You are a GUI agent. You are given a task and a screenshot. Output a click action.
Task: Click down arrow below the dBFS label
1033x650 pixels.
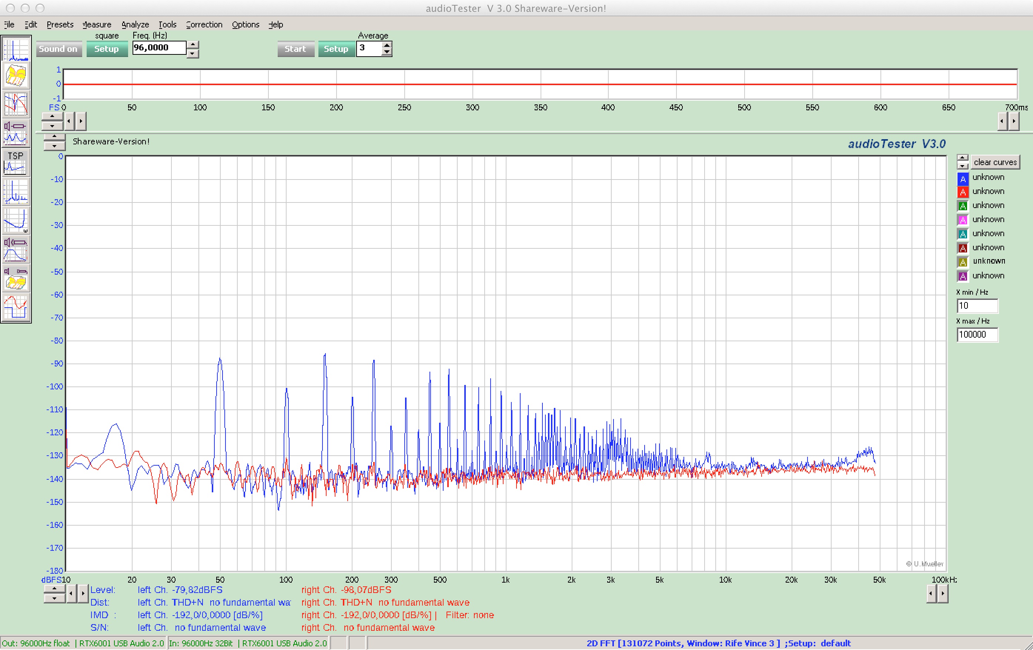pyautogui.click(x=54, y=598)
